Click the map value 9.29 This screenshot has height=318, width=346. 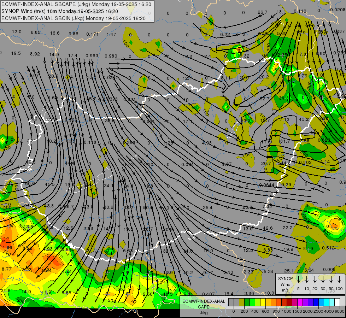click(286, 184)
